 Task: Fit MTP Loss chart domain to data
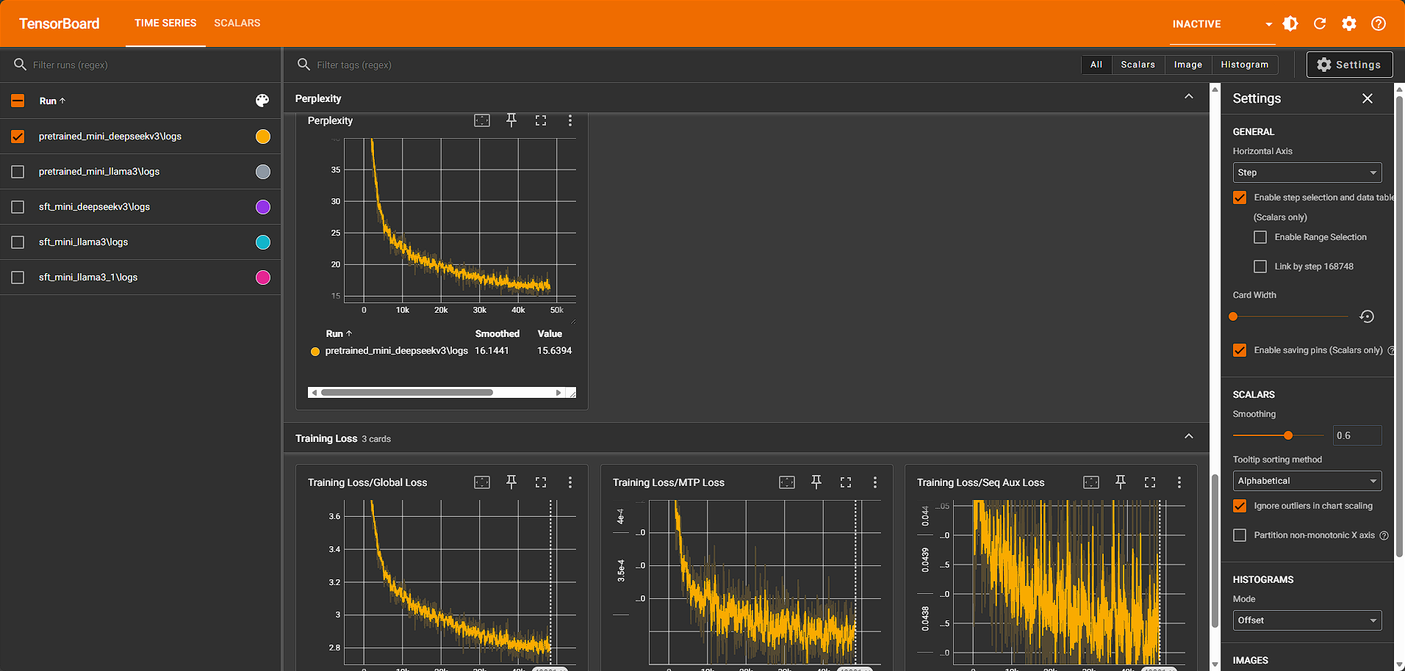[787, 482]
